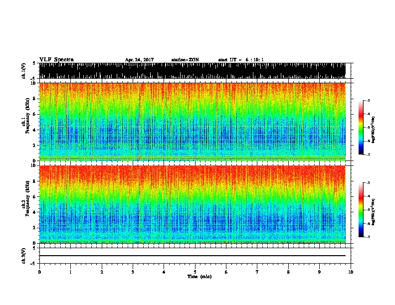Click the "ch.1(V)" axis label
The image size is (395, 305).
tap(24, 71)
